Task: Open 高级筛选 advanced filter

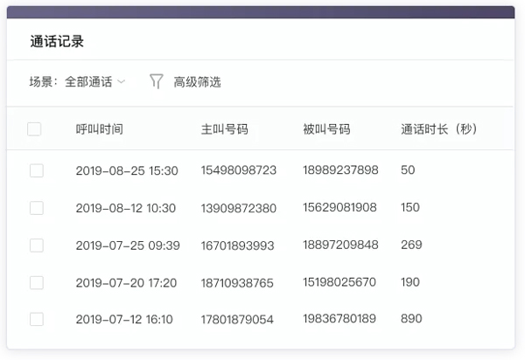Action: [197, 82]
